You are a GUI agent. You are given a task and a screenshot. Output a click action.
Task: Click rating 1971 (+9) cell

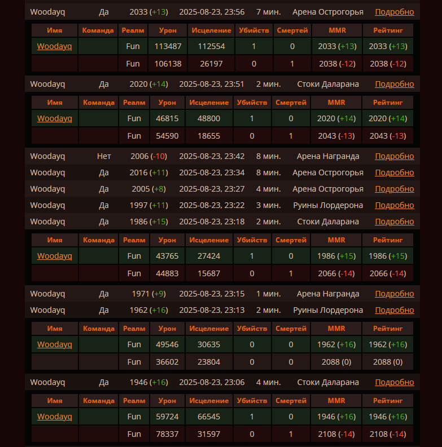coord(149,294)
